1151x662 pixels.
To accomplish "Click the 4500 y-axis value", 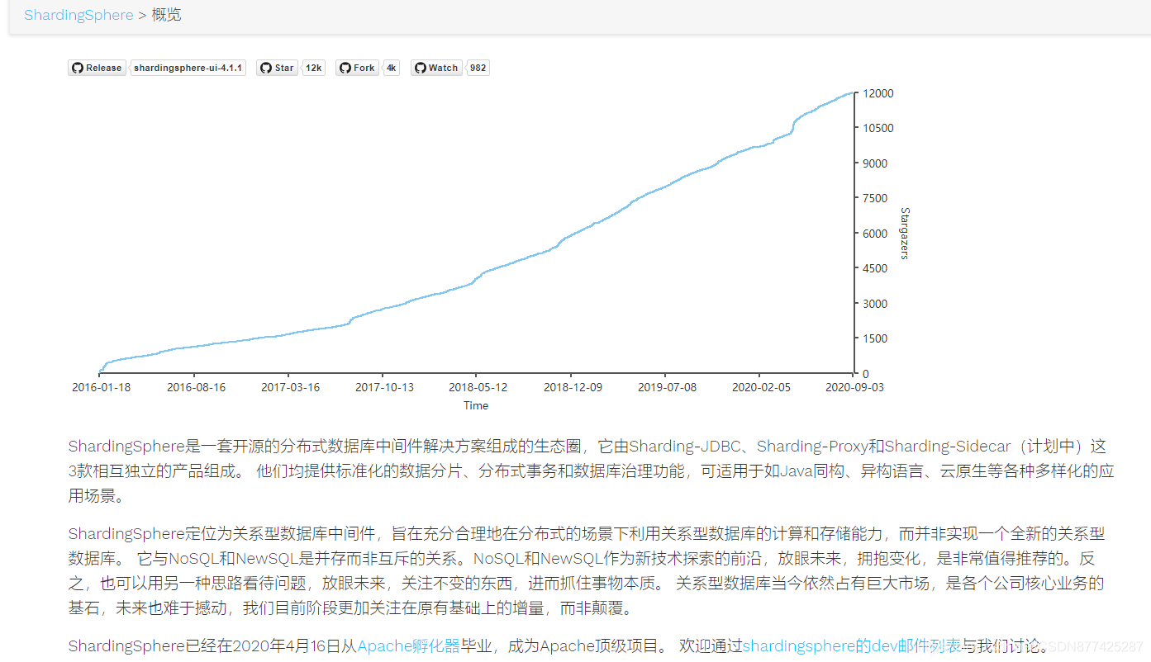I will point(876,268).
